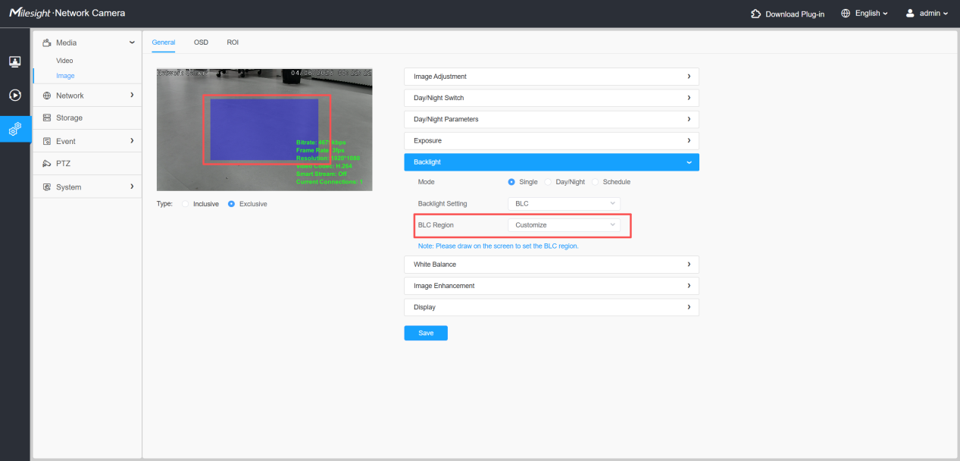This screenshot has height=461, width=960.
Task: Click the admin user icon
Action: point(910,14)
